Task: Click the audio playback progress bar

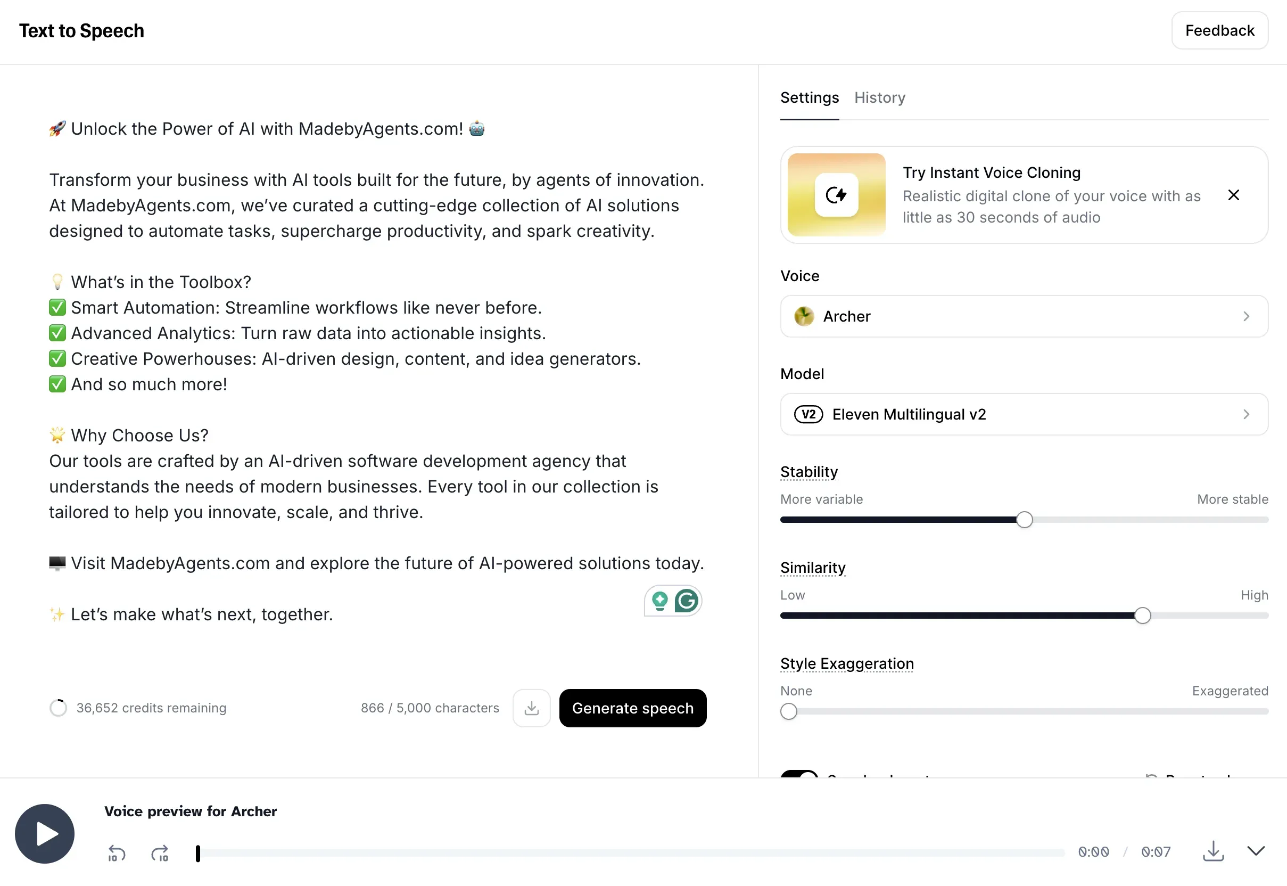Action: [x=630, y=852]
